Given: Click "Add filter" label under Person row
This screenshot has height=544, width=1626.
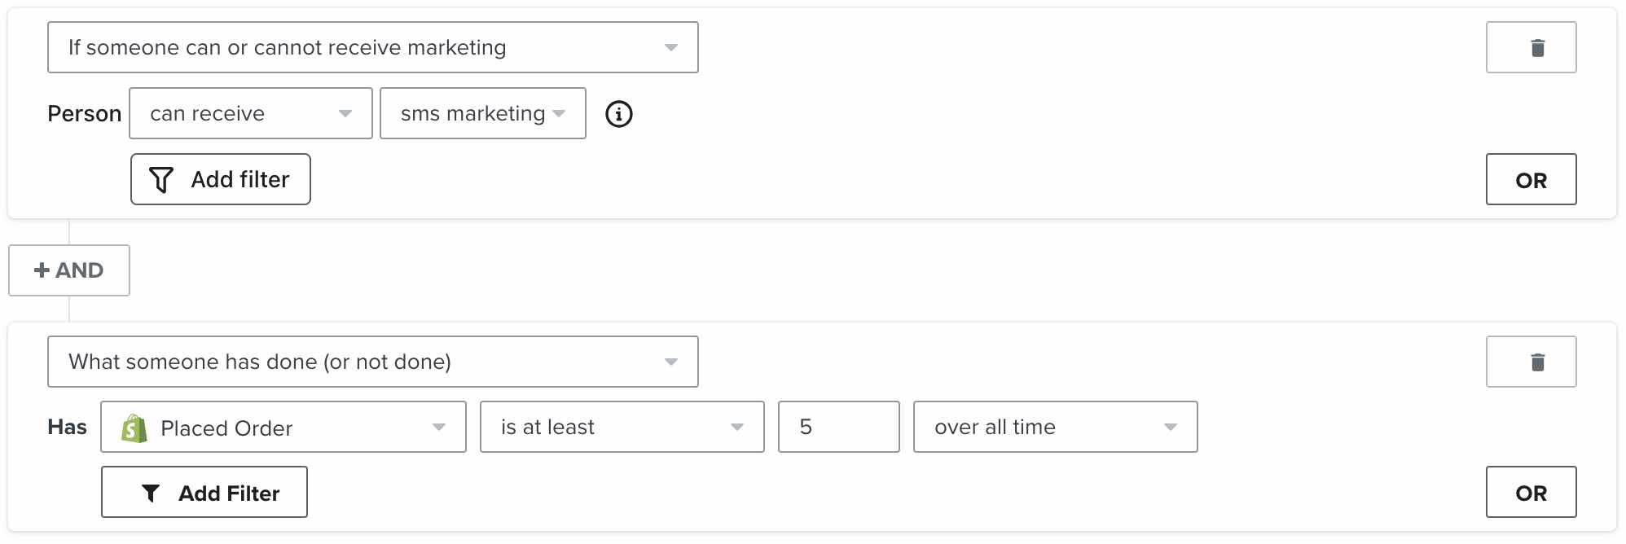Looking at the screenshot, I should (x=240, y=180).
